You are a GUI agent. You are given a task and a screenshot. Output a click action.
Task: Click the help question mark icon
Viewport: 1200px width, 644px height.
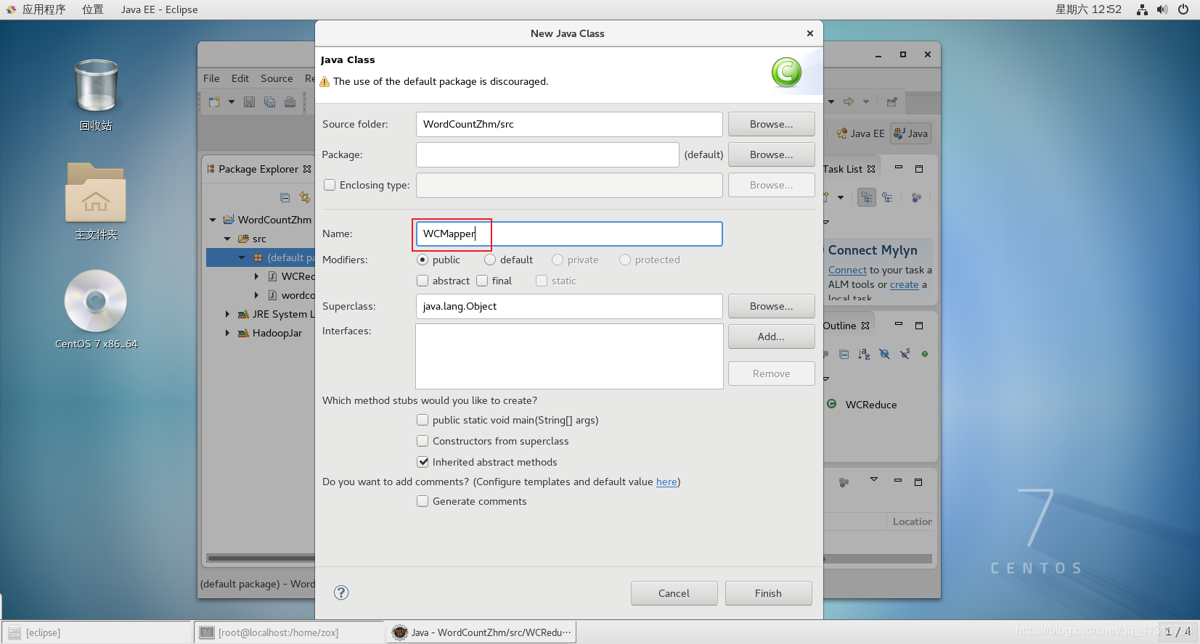coord(341,593)
